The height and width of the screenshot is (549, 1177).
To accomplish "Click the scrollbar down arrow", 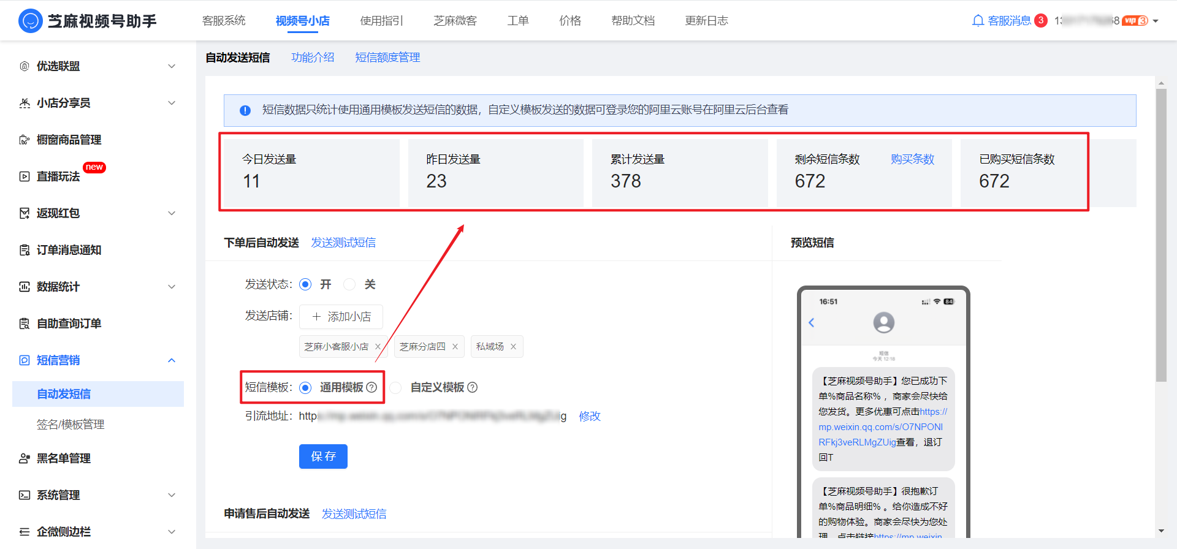I will (1161, 531).
